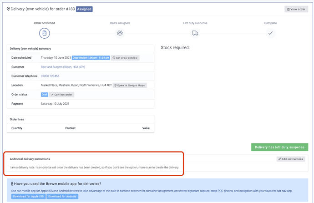The height and width of the screenshot is (203, 314).
Task: Click the Left duty suspense truck icon
Action: 195,33
